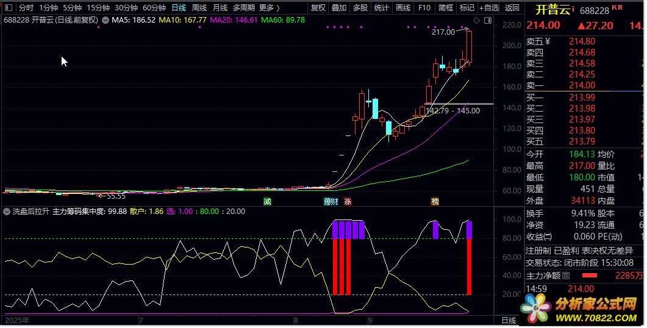Switch to 周线 weekly chart
The height and width of the screenshot is (328, 647).
(x=199, y=8)
